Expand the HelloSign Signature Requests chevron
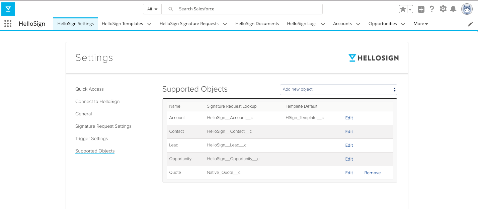Screen dimensions: 478x209 click(225, 24)
